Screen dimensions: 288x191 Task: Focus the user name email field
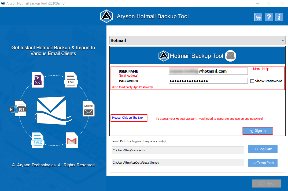coord(208,71)
